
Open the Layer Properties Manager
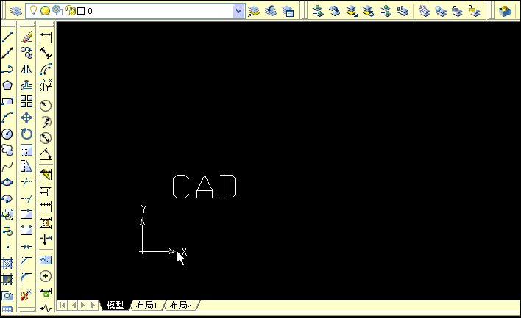tap(15, 11)
